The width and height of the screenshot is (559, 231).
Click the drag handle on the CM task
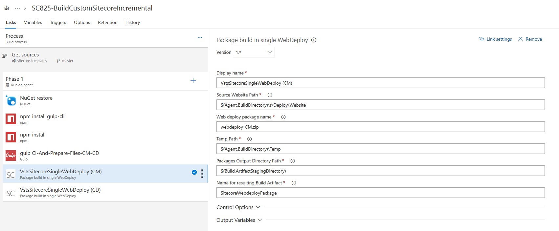202,173
